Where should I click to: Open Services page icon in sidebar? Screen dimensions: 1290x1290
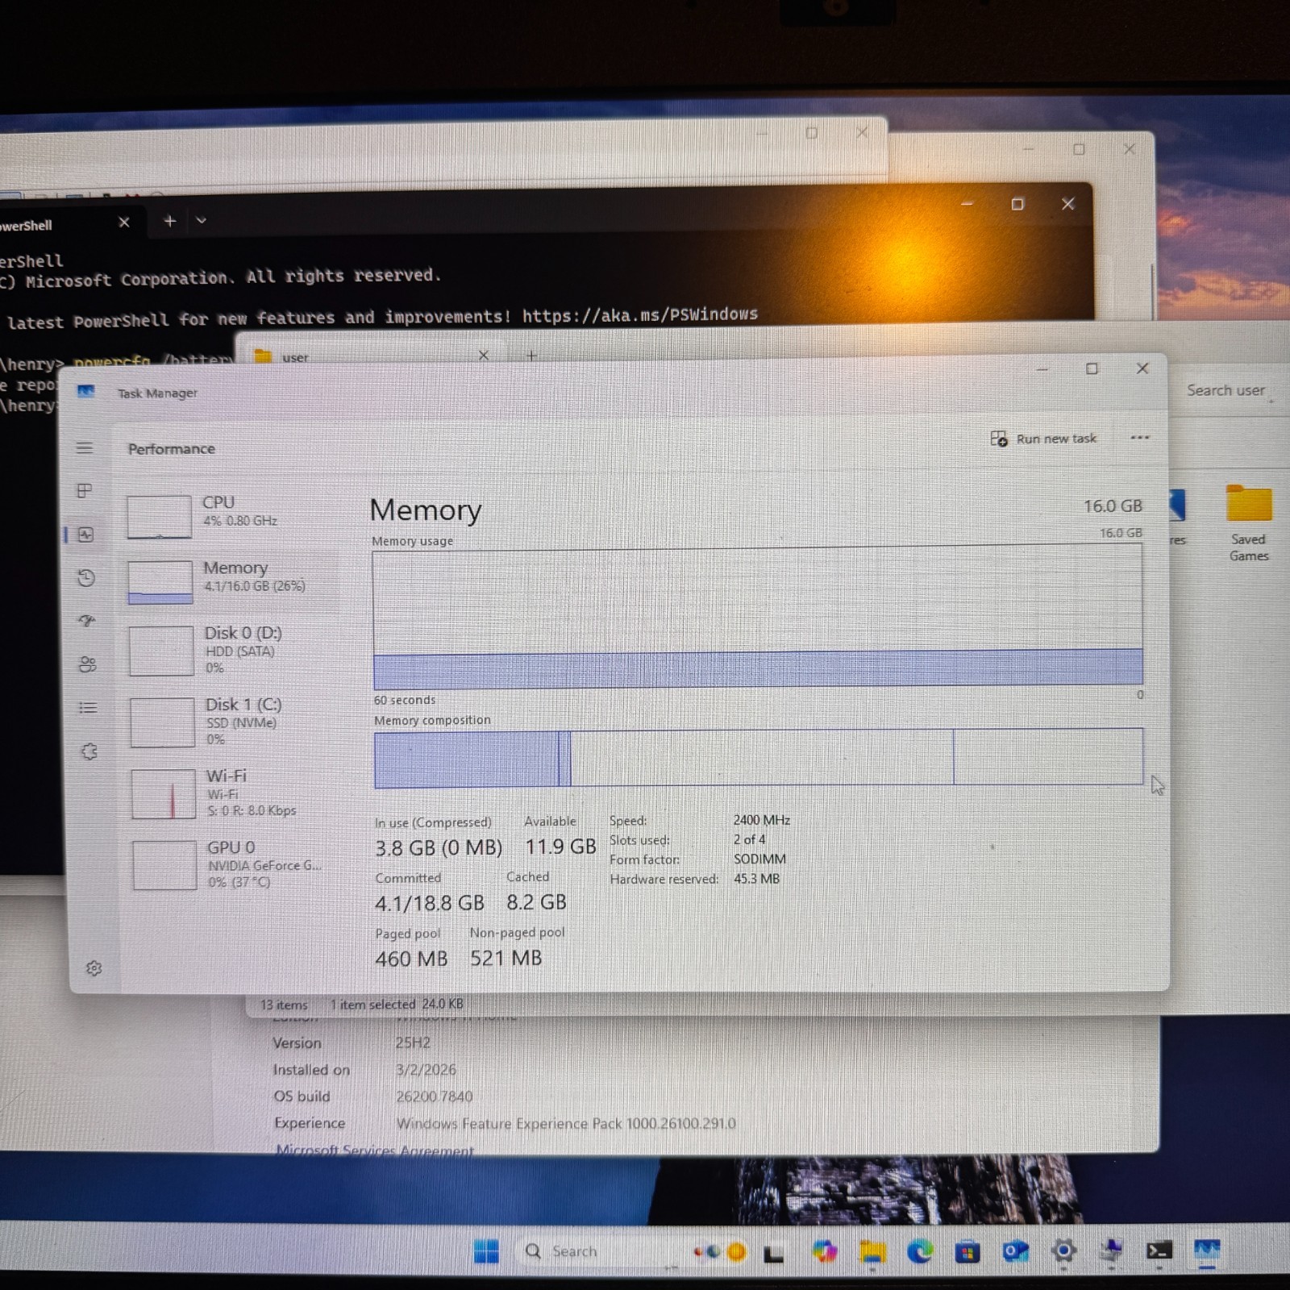pos(89,751)
